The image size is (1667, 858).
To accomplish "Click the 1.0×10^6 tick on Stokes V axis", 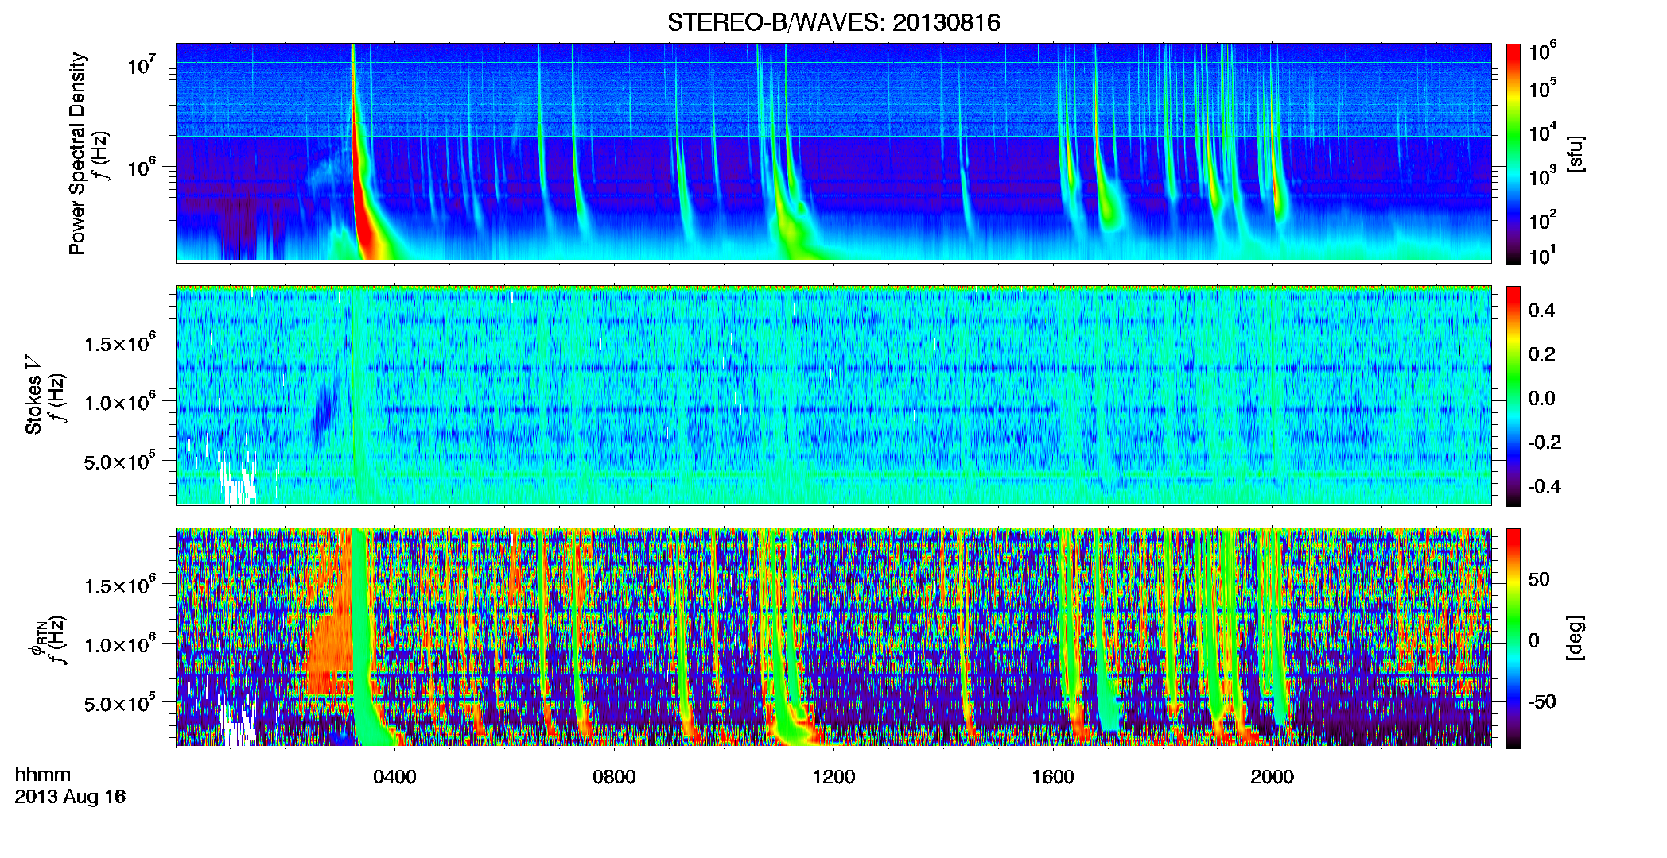I will click(x=120, y=401).
